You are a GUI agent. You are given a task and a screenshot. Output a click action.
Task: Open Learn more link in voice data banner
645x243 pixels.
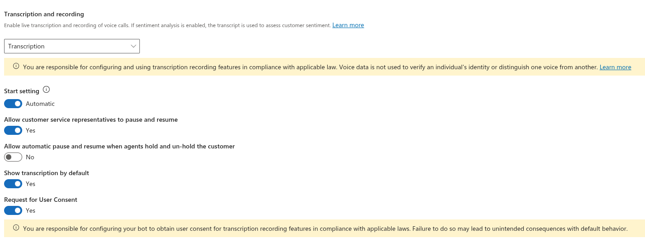pos(615,67)
